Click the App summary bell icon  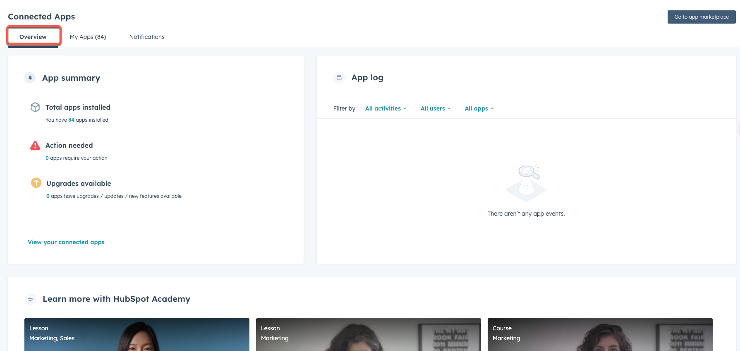coord(30,77)
